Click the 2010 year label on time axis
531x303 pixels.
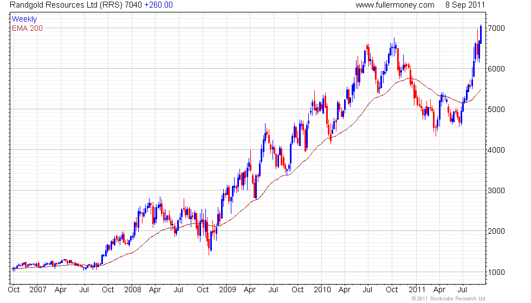click(322, 290)
